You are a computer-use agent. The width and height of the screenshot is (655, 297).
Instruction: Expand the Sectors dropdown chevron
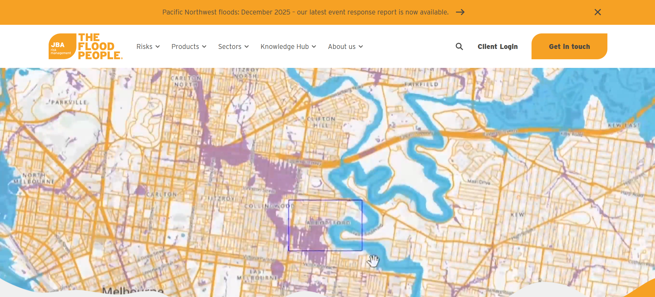point(247,47)
